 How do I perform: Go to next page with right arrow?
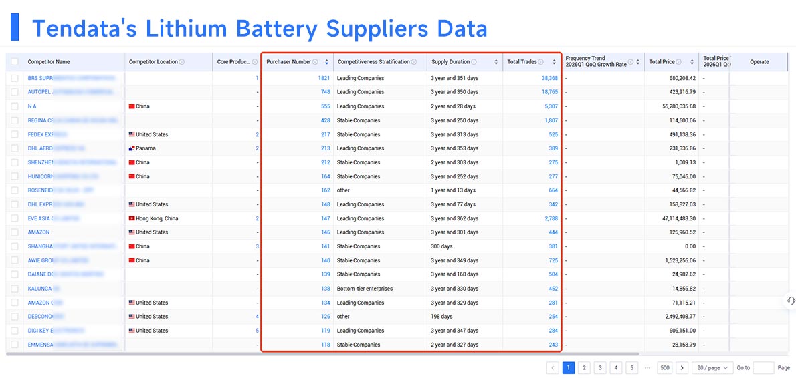point(682,368)
